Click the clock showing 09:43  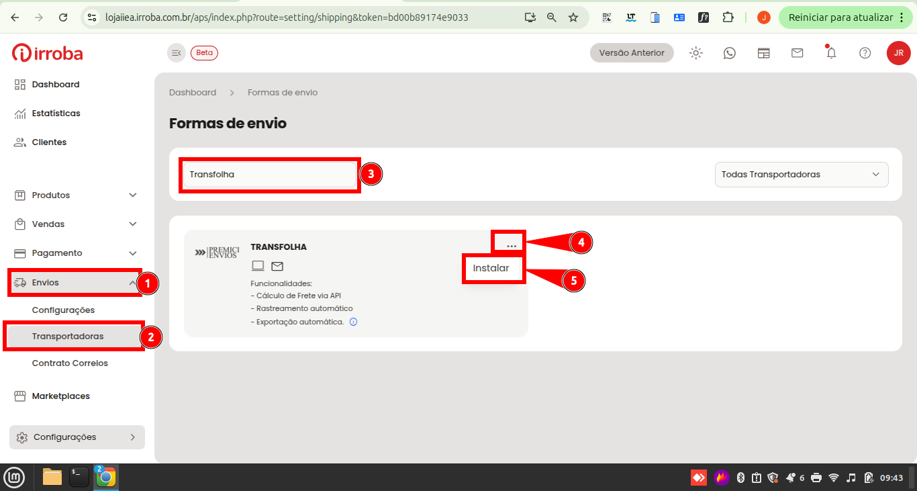point(891,478)
